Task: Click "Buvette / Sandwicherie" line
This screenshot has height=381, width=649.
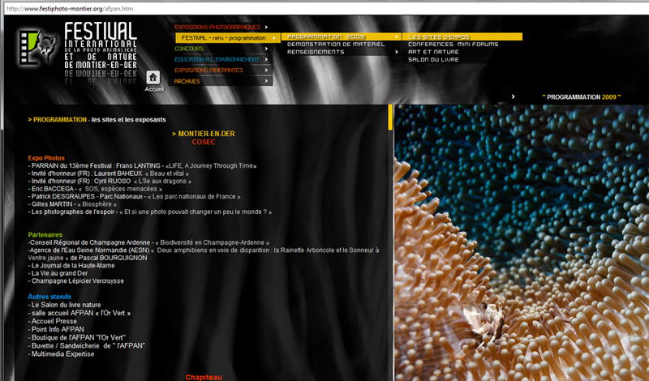Action: pyautogui.click(x=87, y=346)
